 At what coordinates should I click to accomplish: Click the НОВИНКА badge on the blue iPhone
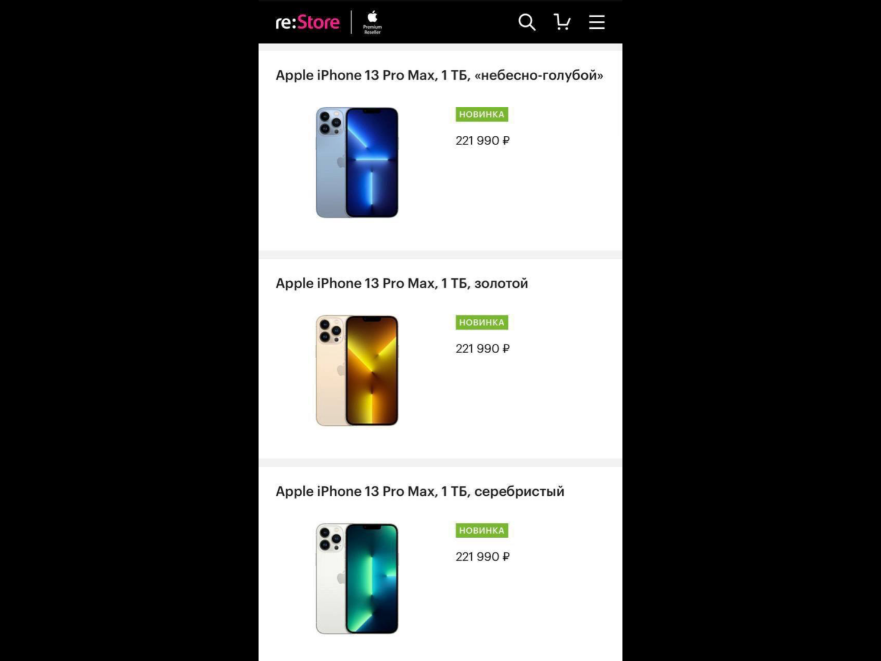pyautogui.click(x=481, y=114)
